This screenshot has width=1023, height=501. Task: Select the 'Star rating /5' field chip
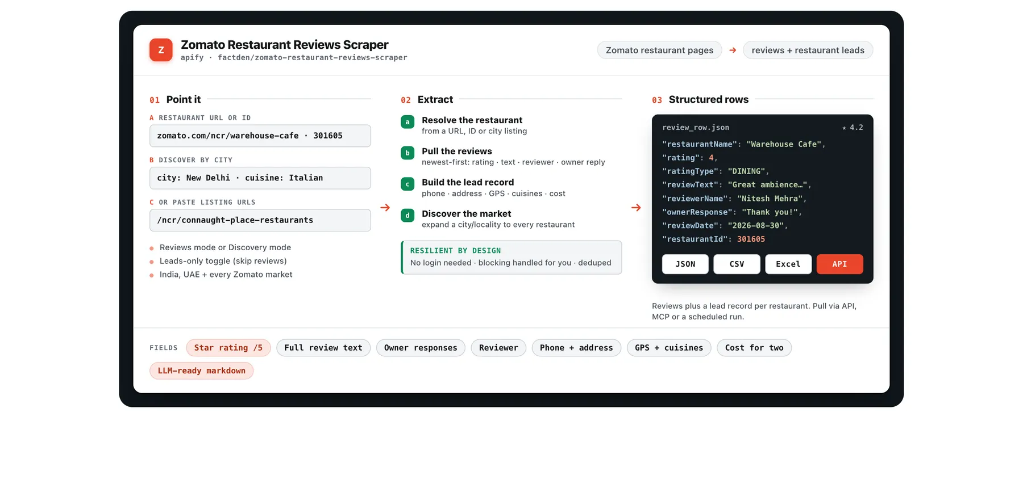pos(228,348)
